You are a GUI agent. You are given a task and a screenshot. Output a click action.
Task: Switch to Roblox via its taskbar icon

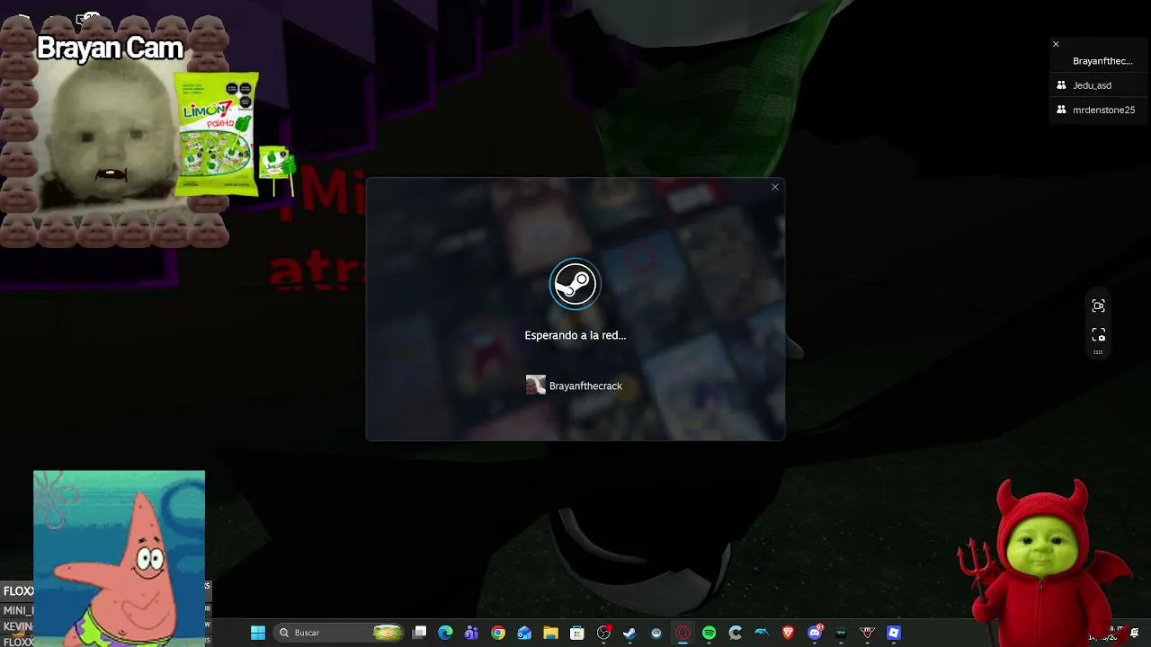(x=894, y=633)
